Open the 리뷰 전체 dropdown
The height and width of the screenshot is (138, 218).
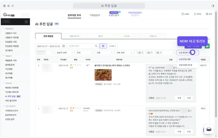[x=124, y=53]
